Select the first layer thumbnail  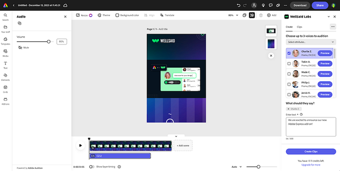(271, 31)
